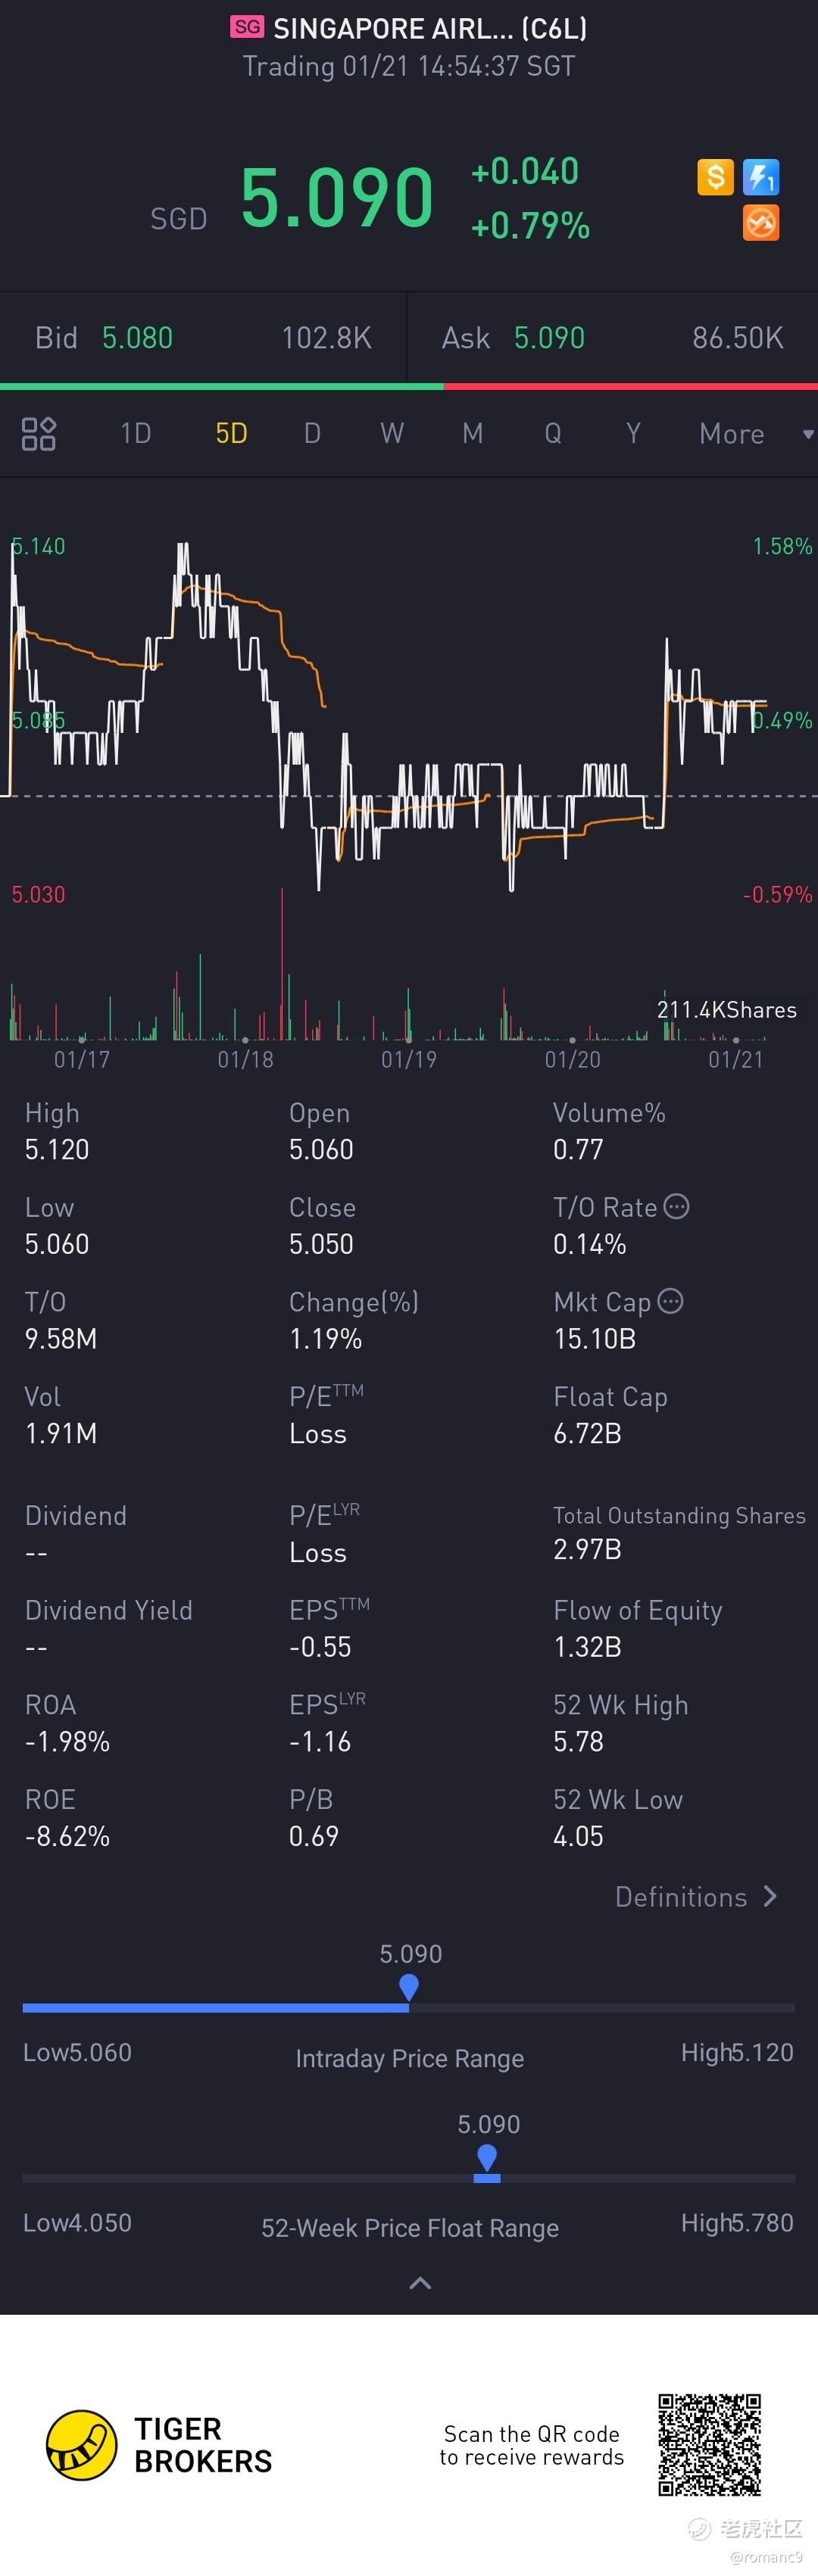Select the yearly Y chart period
This screenshot has width=818, height=2576.
(633, 434)
